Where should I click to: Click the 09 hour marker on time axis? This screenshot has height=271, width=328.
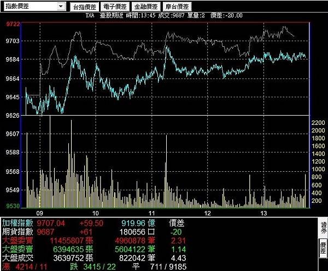[39, 213]
